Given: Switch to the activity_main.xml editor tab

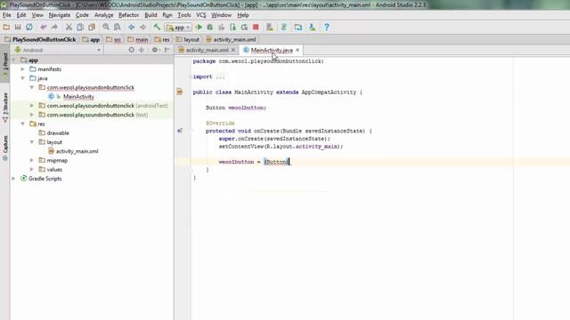Looking at the screenshot, I should pos(207,50).
